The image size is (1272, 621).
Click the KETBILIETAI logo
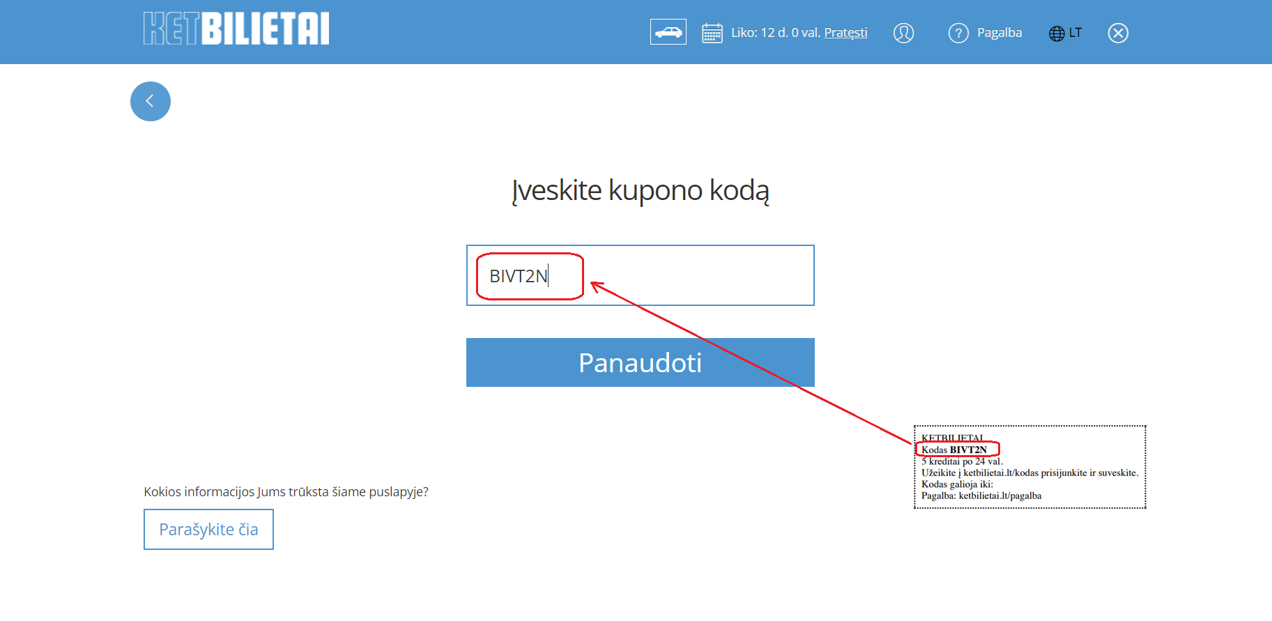236,29
